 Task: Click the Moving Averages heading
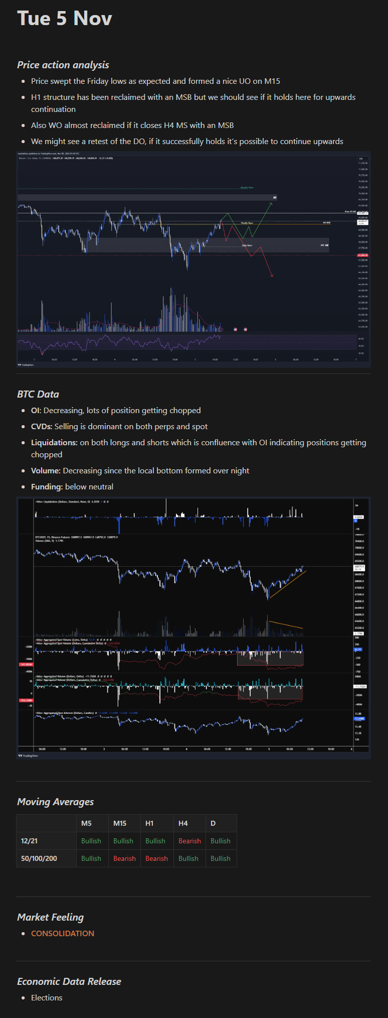click(56, 802)
